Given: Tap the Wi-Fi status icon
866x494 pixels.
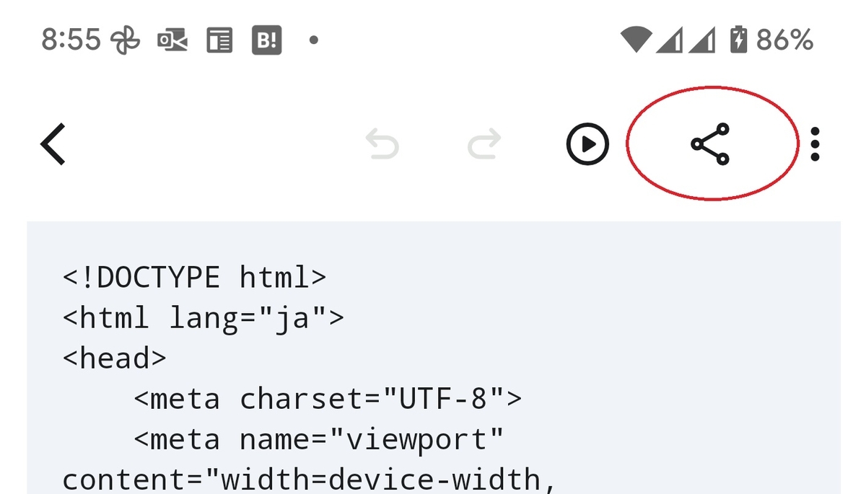Looking at the screenshot, I should pos(637,40).
